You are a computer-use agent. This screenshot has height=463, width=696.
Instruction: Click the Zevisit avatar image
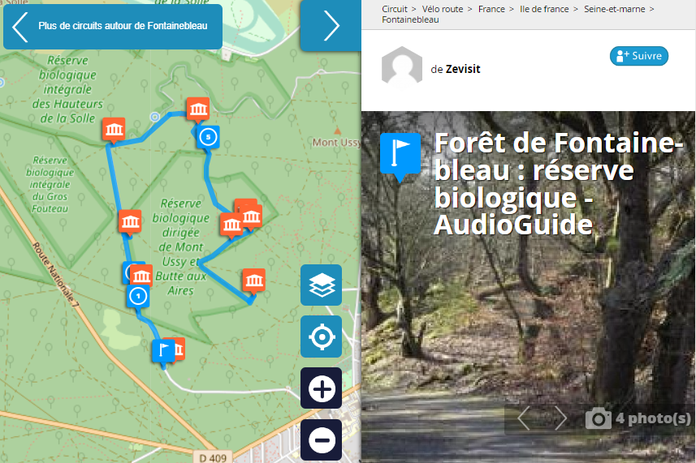pos(402,67)
